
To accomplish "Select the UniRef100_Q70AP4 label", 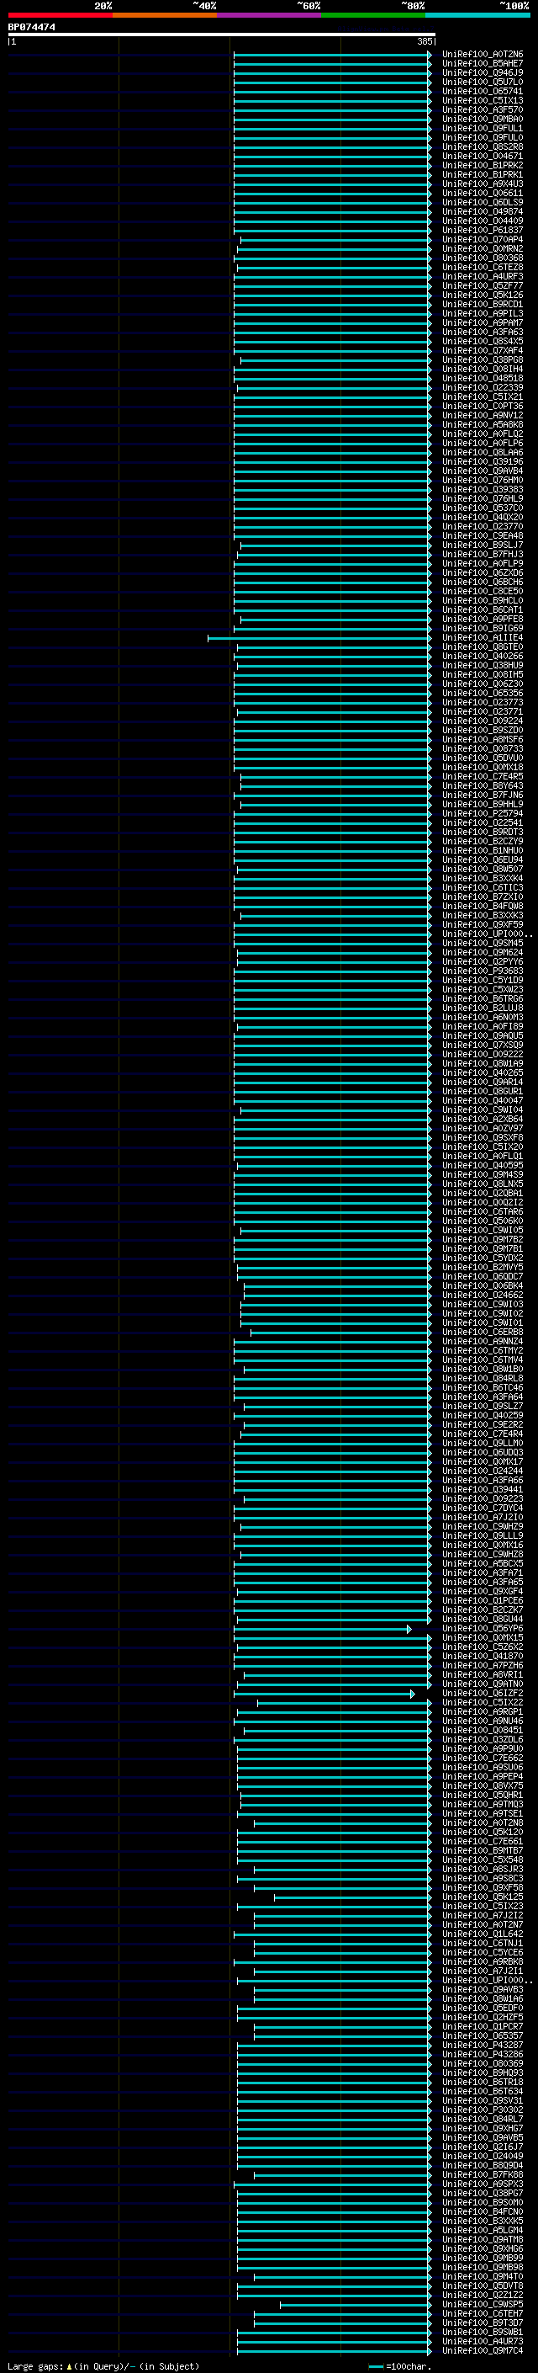I will coord(483,240).
